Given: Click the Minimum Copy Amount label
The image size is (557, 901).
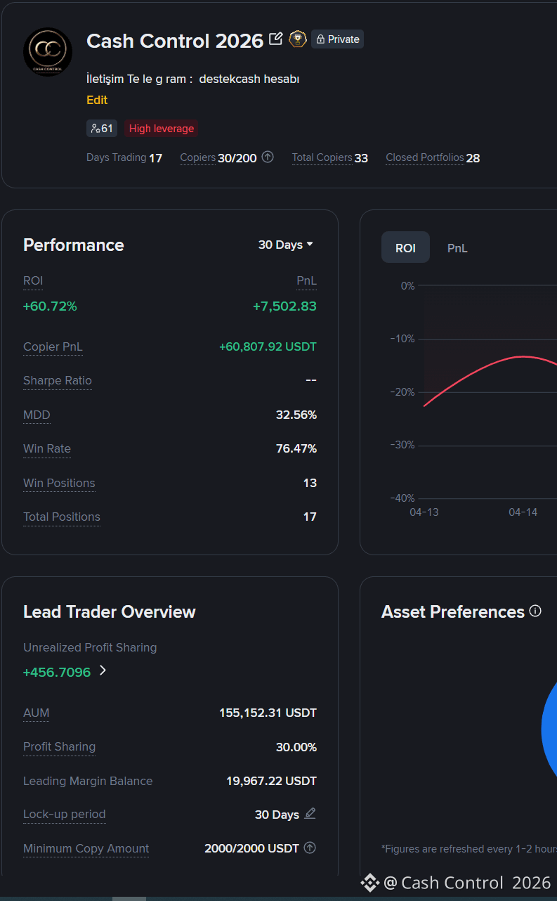Looking at the screenshot, I should click(86, 848).
